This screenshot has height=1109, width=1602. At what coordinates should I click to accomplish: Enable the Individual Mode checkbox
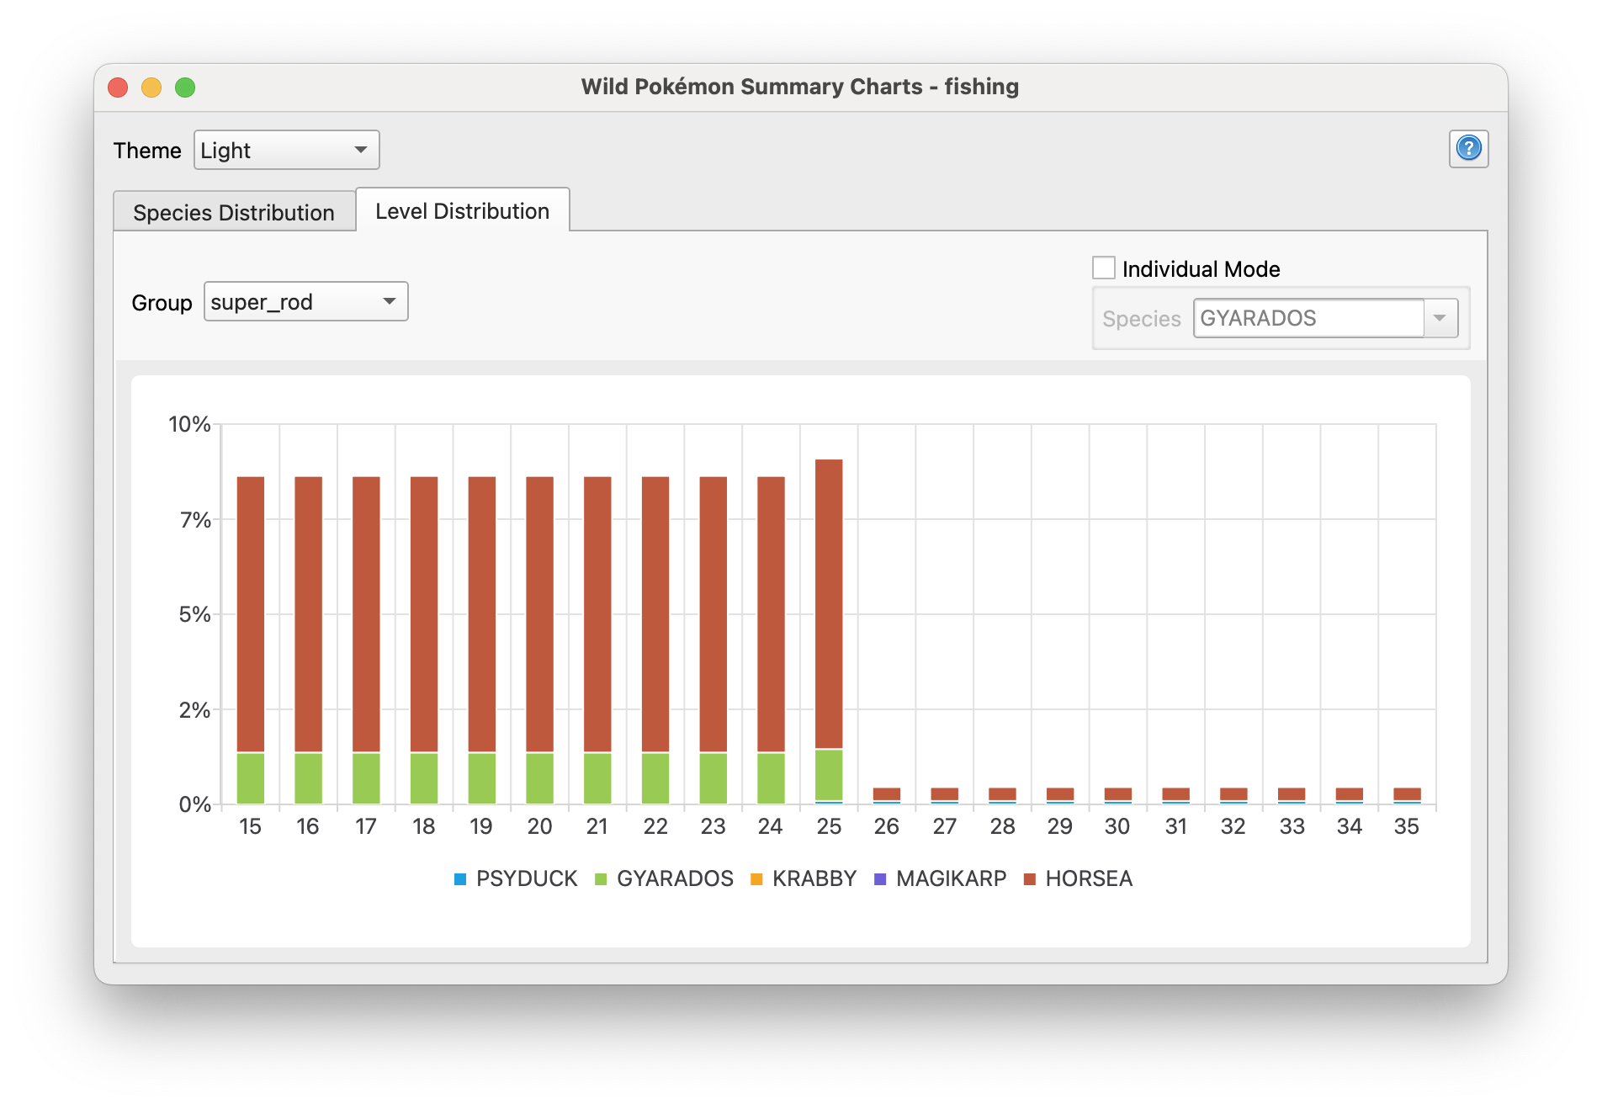click(x=1104, y=268)
